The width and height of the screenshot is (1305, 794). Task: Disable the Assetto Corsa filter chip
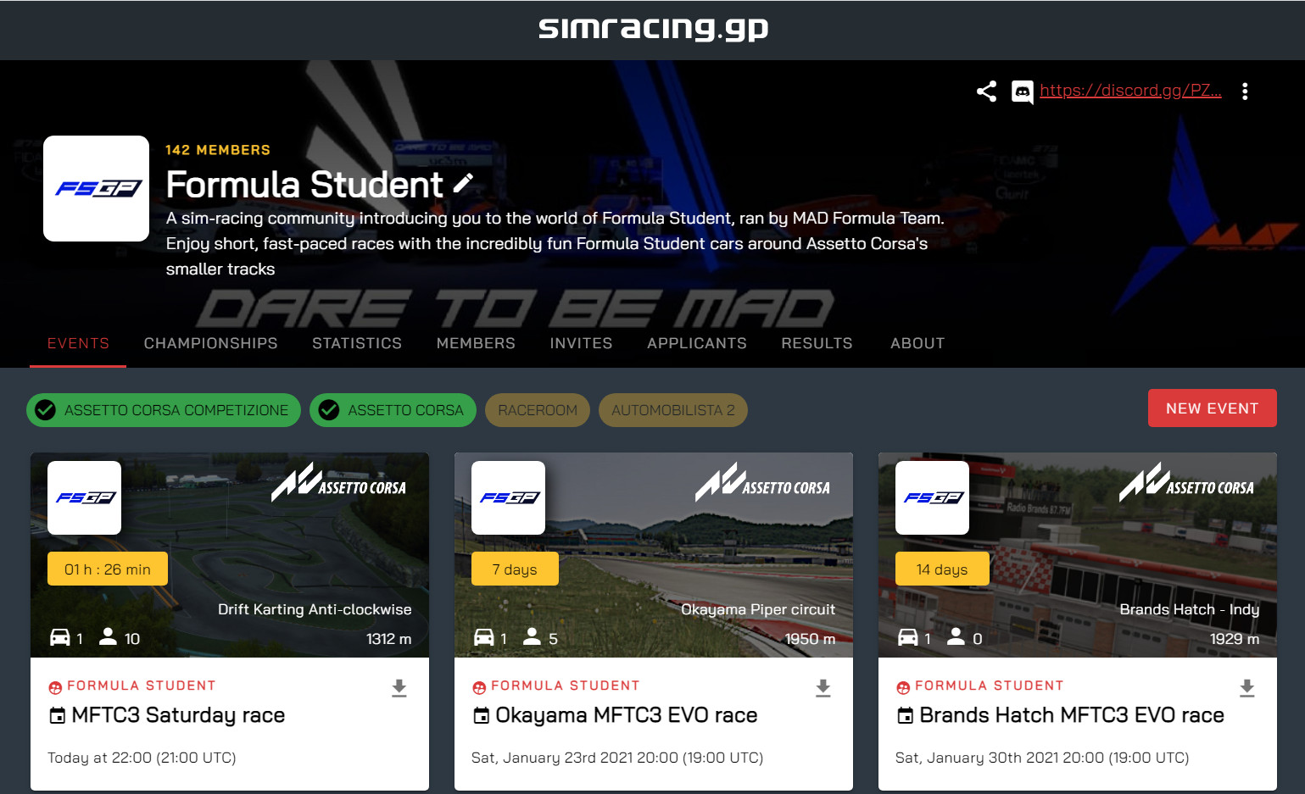click(x=393, y=410)
